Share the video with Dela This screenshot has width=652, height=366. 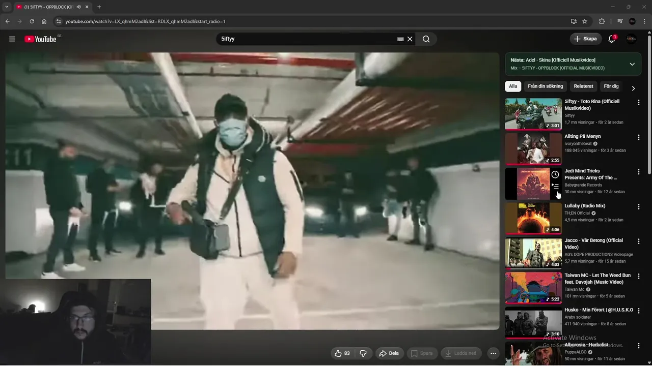click(390, 353)
